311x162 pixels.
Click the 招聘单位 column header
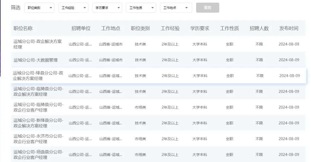81,28
